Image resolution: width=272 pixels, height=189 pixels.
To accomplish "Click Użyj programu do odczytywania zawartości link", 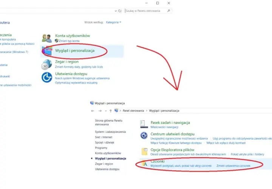I will click(x=242, y=138).
